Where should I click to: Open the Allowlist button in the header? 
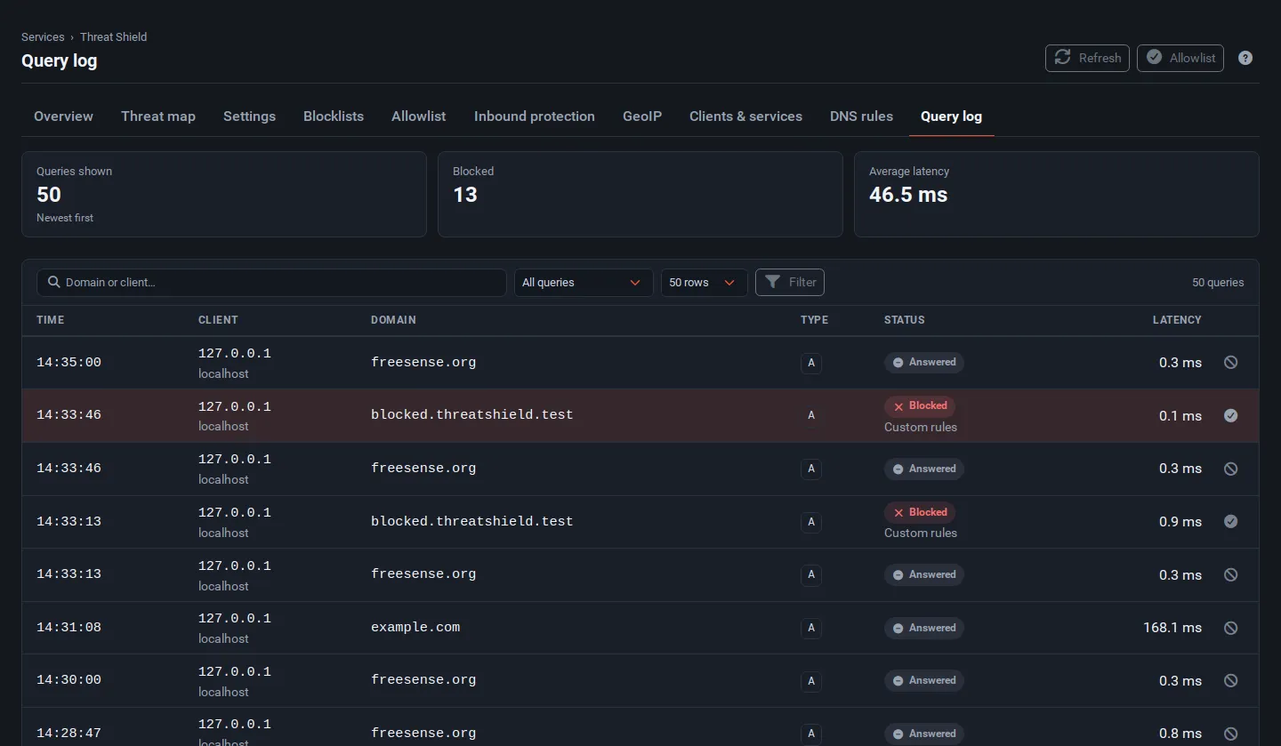tap(1180, 58)
